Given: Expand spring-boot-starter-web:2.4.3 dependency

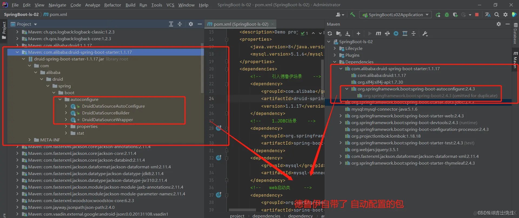Looking at the screenshot, I should click(341, 116).
